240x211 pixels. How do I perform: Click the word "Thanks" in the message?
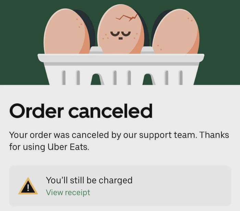[x=214, y=135]
